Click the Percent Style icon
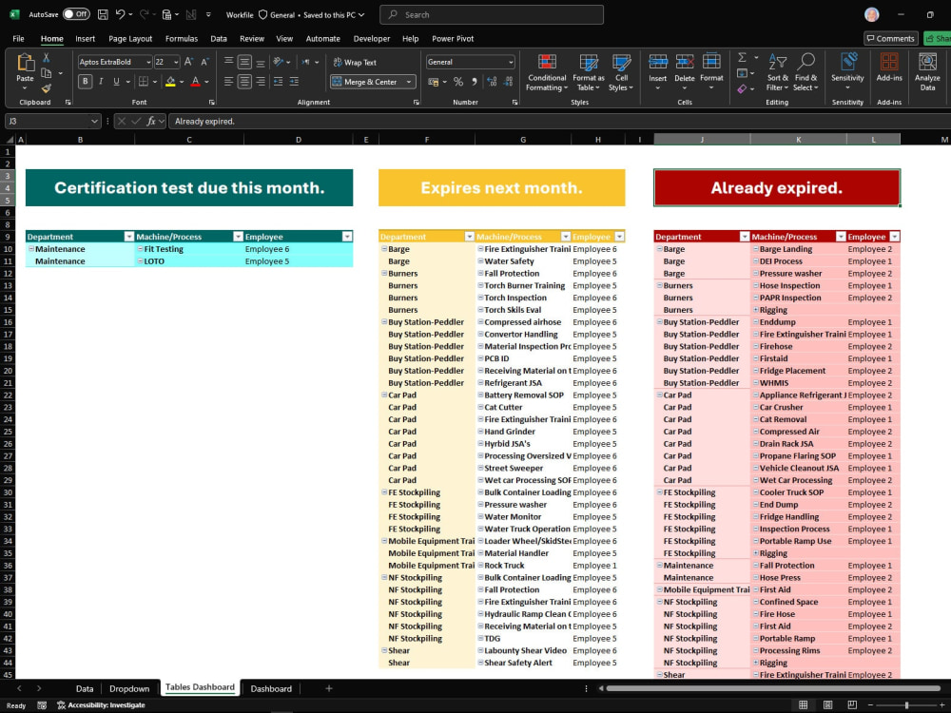Image resolution: width=951 pixels, height=713 pixels. point(458,82)
